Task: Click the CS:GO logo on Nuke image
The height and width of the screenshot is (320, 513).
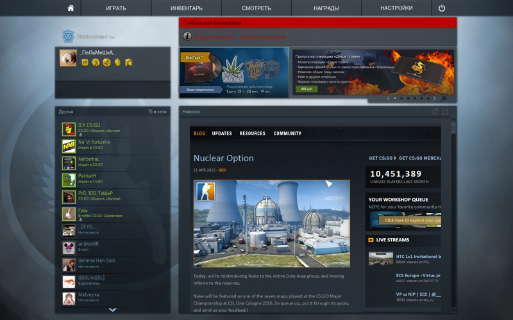Action: pyautogui.click(x=205, y=191)
